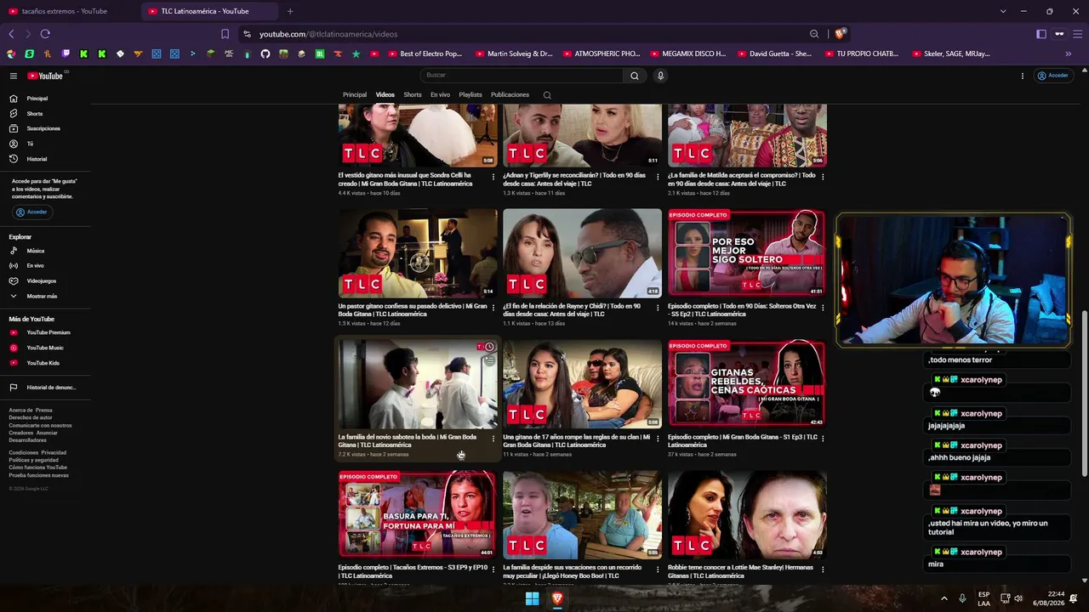Go to the YouTube home logo
Image resolution: width=1089 pixels, height=612 pixels.
click(45, 76)
